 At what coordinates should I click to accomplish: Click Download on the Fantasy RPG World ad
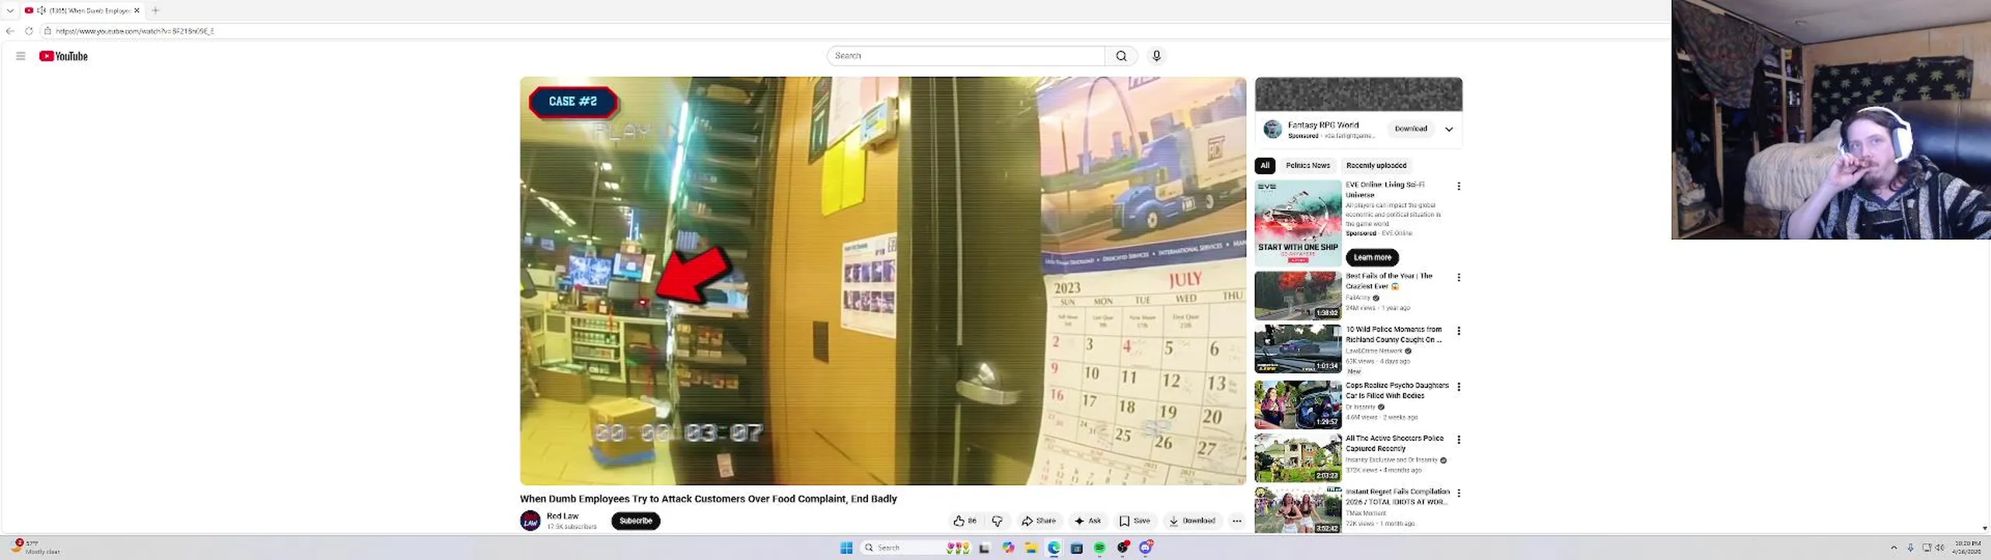(x=1410, y=129)
